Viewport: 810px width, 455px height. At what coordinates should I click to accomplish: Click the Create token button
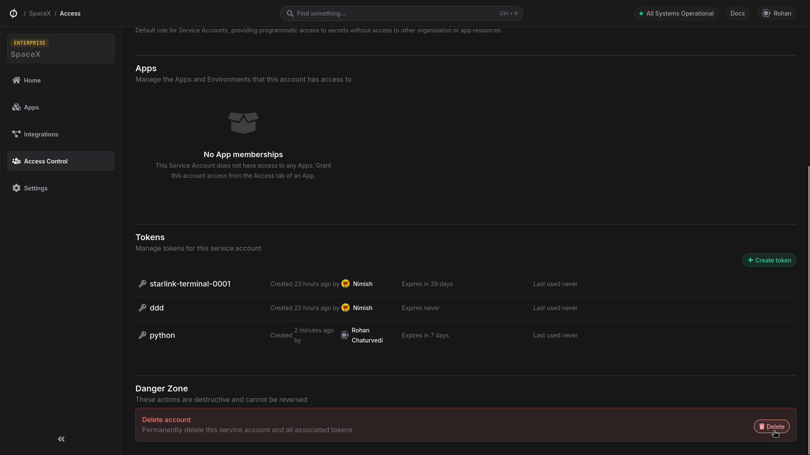coord(769,260)
